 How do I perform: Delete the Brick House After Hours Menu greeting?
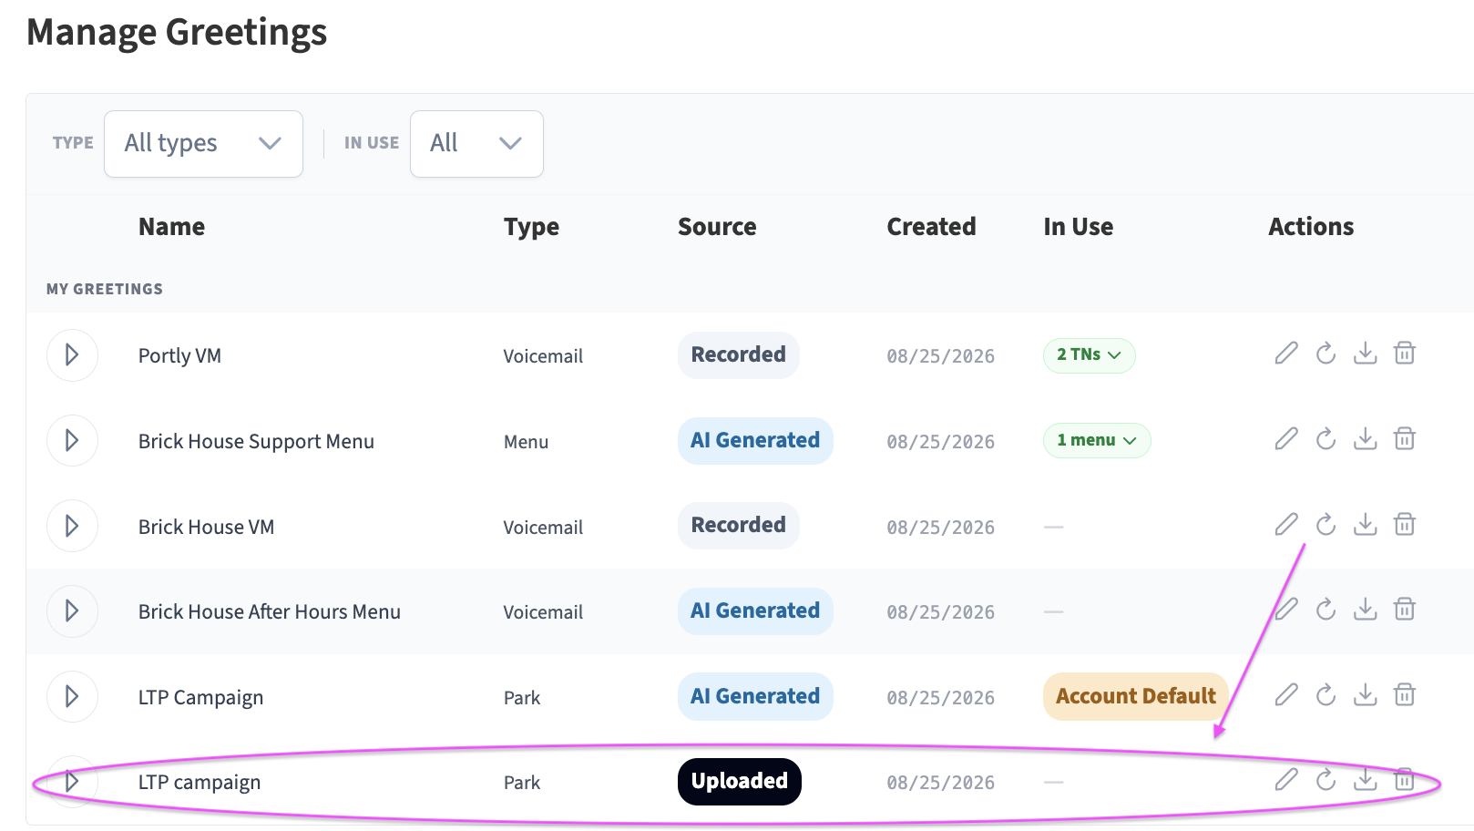coord(1405,609)
